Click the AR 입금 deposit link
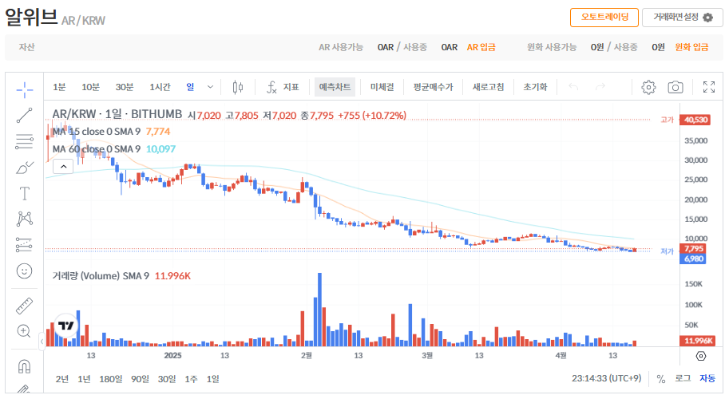The image size is (725, 395). [481, 47]
